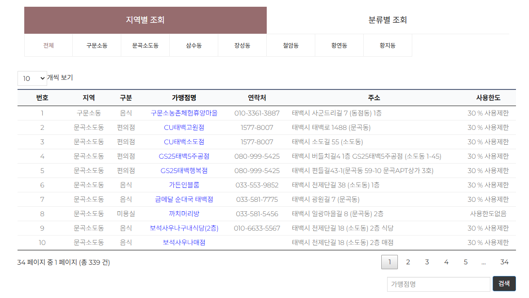Select the 전체 region filter
The width and height of the screenshot is (529, 298).
tap(48, 45)
